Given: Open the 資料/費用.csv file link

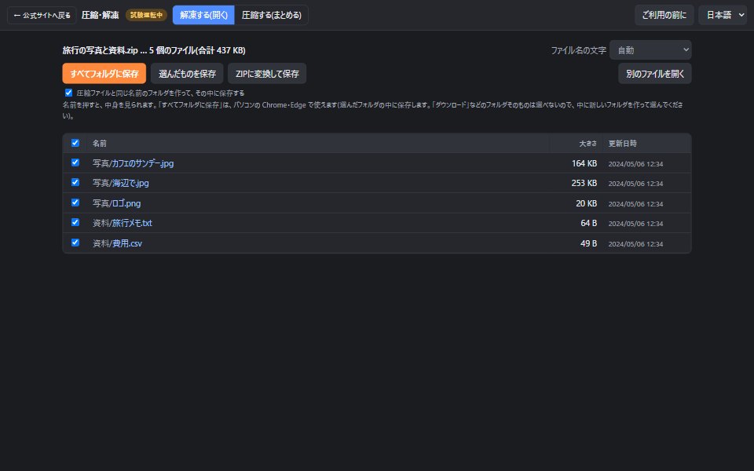Looking at the screenshot, I should pyautogui.click(x=117, y=243).
